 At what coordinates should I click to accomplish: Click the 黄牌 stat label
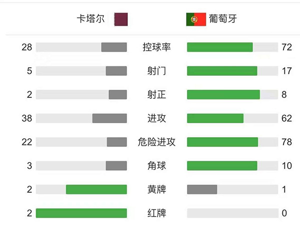(x=156, y=190)
